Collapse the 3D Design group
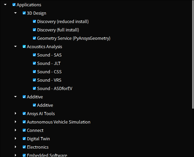The height and width of the screenshot is (157, 194). pos(16,13)
